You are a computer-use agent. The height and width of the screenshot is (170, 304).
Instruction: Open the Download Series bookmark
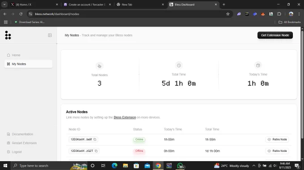pos(30,22)
